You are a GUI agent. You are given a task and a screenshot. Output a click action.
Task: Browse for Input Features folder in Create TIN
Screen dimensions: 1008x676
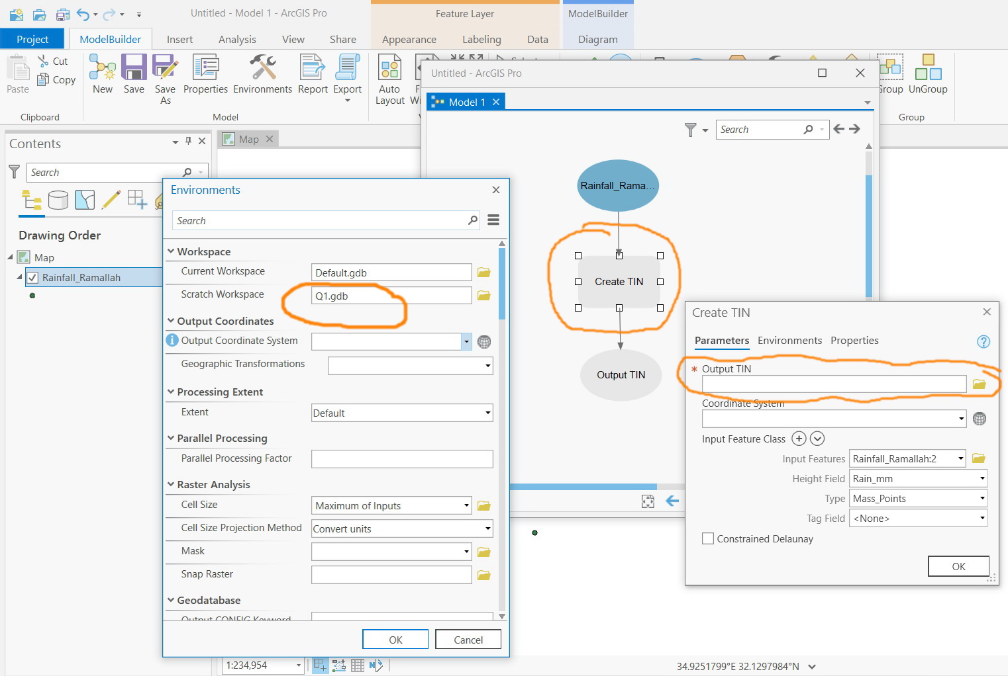979,458
